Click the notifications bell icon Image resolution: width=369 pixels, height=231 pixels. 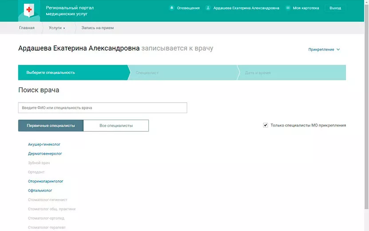172,8
